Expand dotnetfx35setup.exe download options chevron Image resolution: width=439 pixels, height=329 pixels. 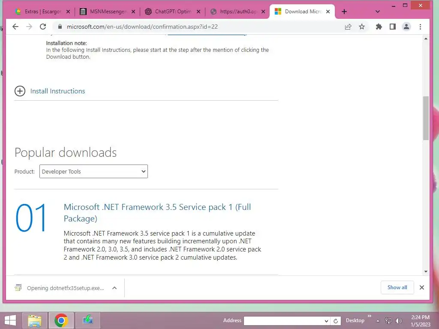pyautogui.click(x=114, y=288)
